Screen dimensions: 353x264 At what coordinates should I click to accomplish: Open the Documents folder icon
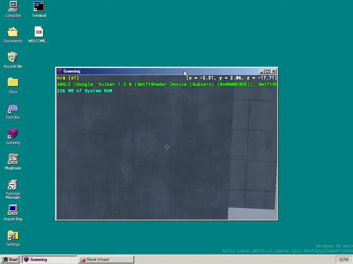click(13, 35)
